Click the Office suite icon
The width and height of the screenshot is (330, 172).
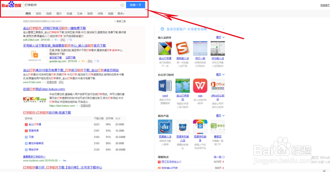coord(217,86)
